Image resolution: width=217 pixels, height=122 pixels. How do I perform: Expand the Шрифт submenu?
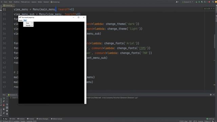point(28,25)
